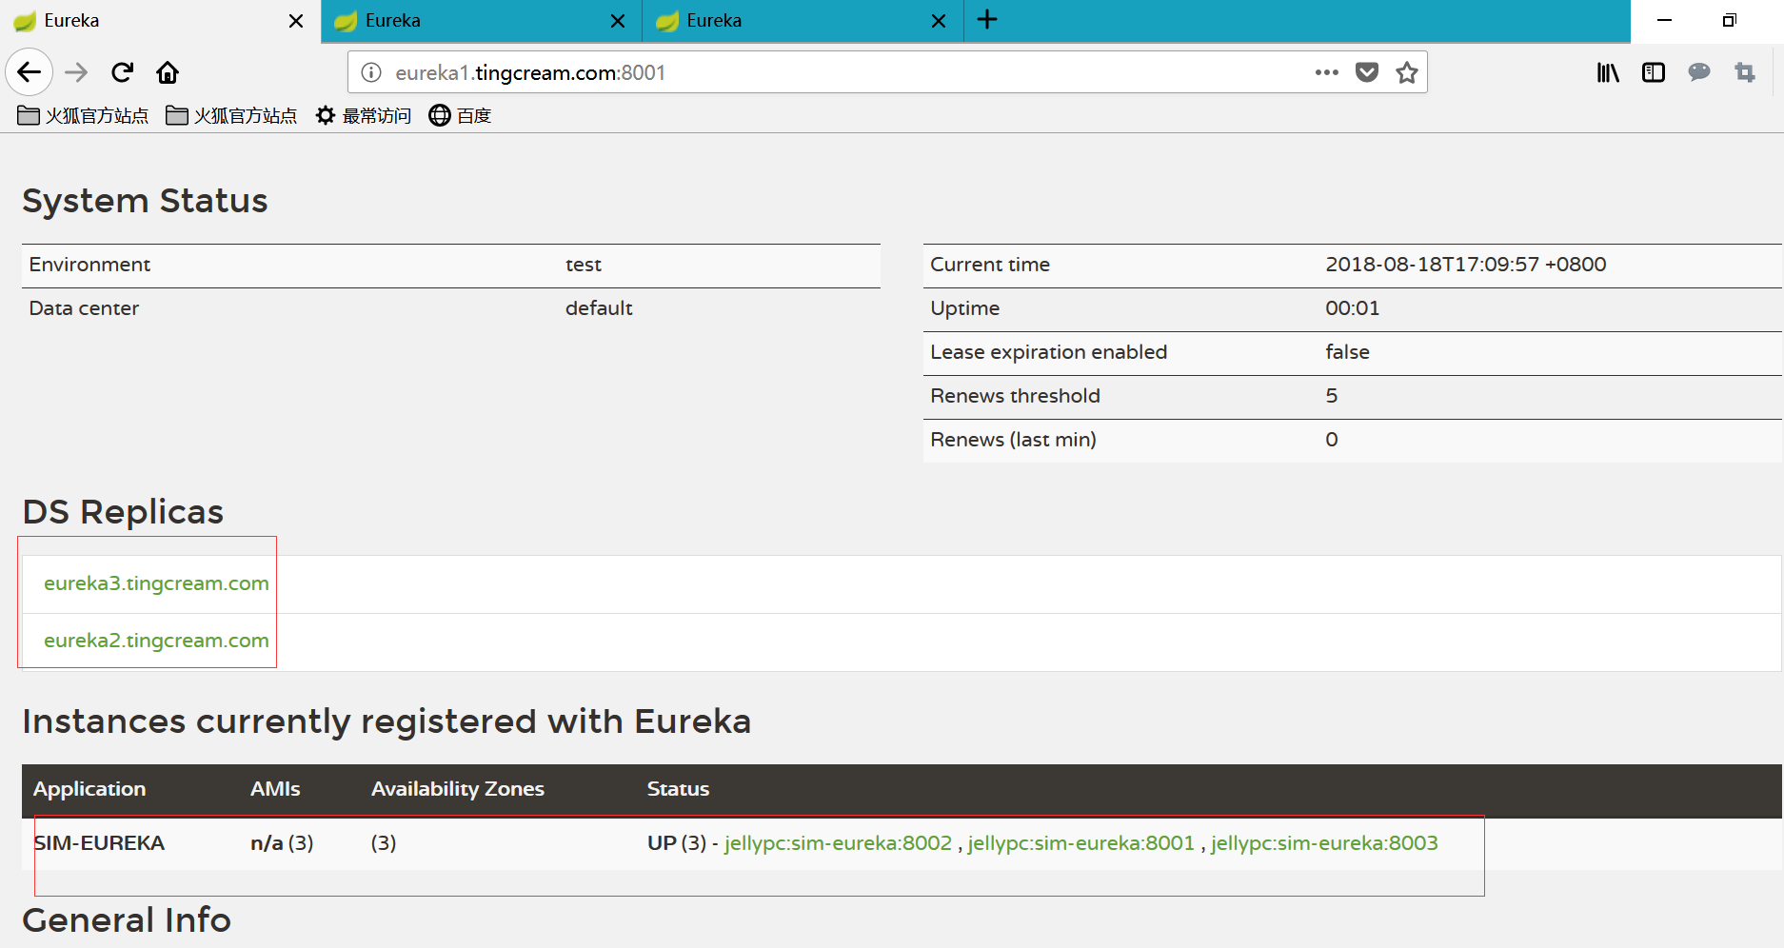Click the screenshot crop toolbar icon
This screenshot has width=1784, height=948.
pyautogui.click(x=1744, y=72)
